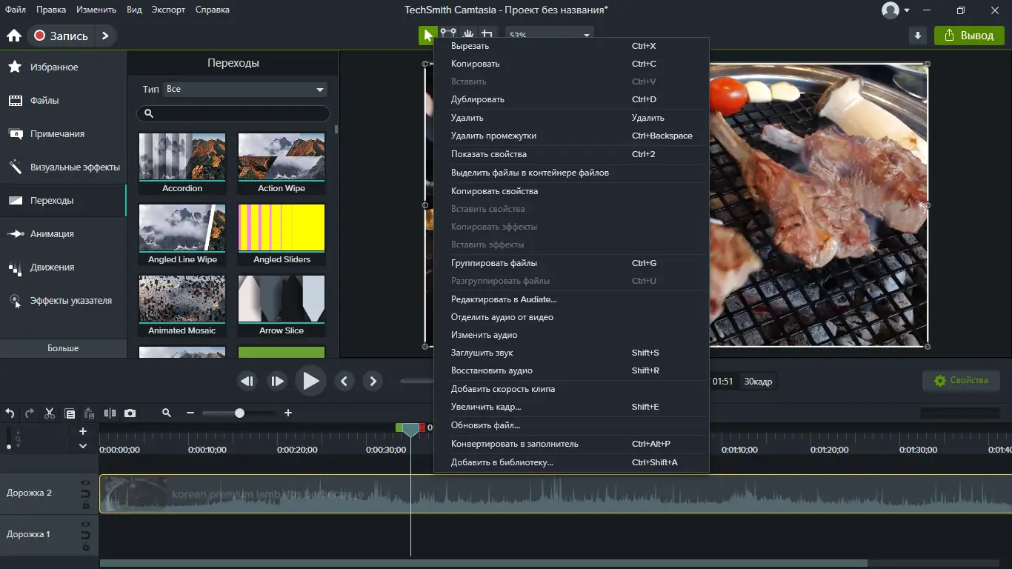Add a new track with the plus icon

[83, 431]
